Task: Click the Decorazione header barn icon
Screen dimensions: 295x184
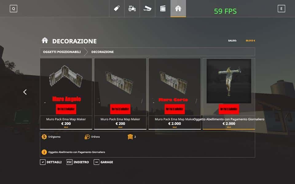Action: pyautogui.click(x=45, y=40)
